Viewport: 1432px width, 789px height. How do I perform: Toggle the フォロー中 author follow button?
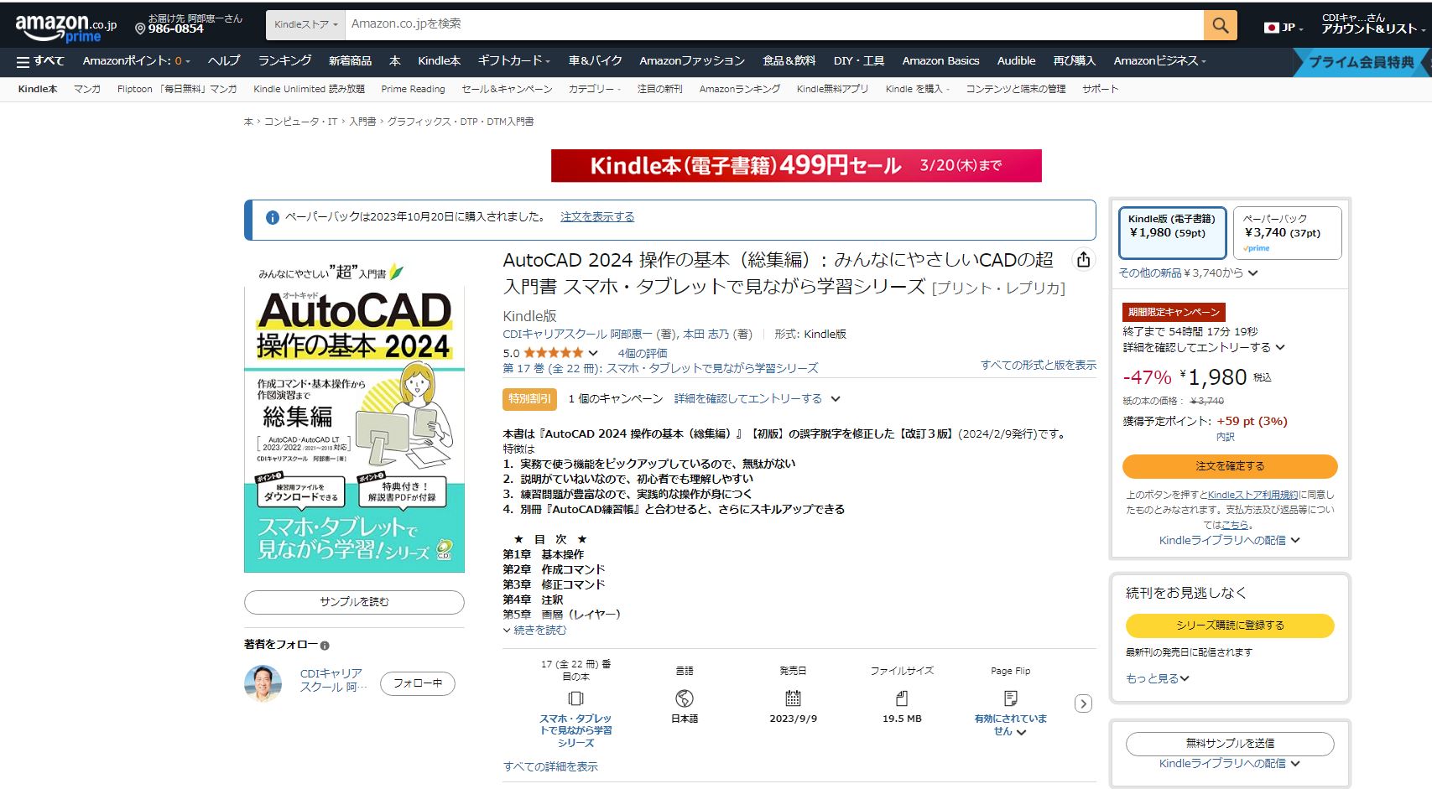click(417, 683)
